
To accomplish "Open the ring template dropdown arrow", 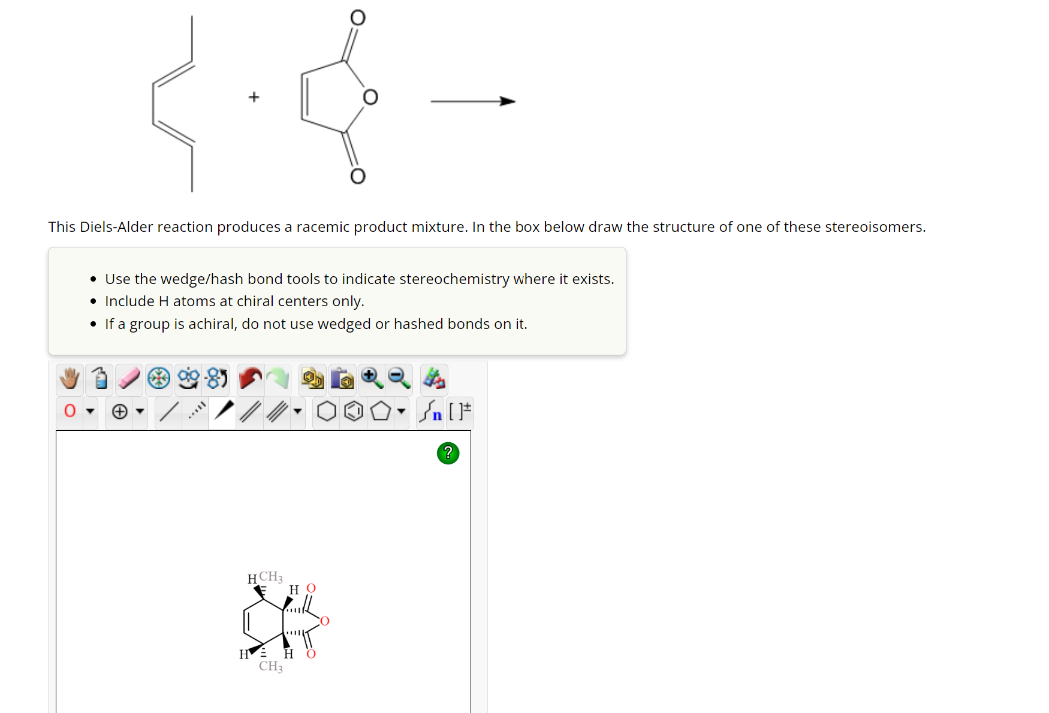I will coord(400,413).
